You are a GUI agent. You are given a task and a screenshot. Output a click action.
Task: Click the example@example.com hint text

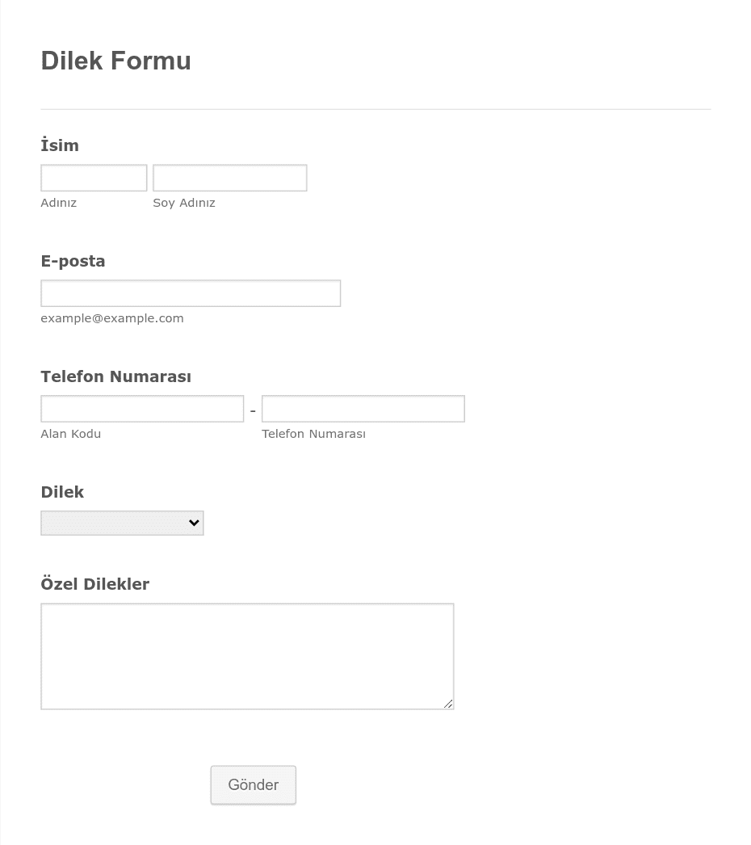pos(112,318)
